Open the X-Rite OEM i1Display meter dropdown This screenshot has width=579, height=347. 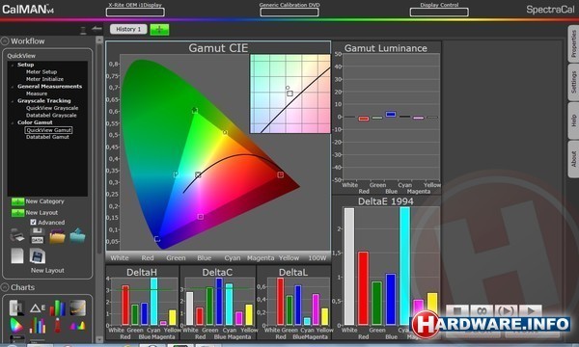pos(135,13)
